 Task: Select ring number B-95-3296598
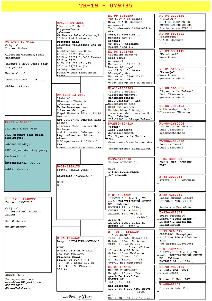coord(120,159)
